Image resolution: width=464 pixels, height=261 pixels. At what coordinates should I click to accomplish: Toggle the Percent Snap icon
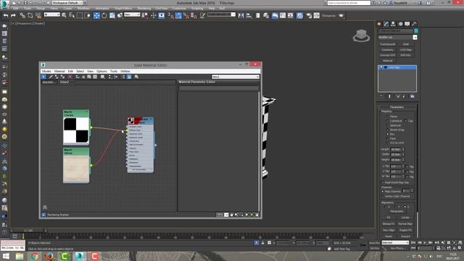coord(186,15)
